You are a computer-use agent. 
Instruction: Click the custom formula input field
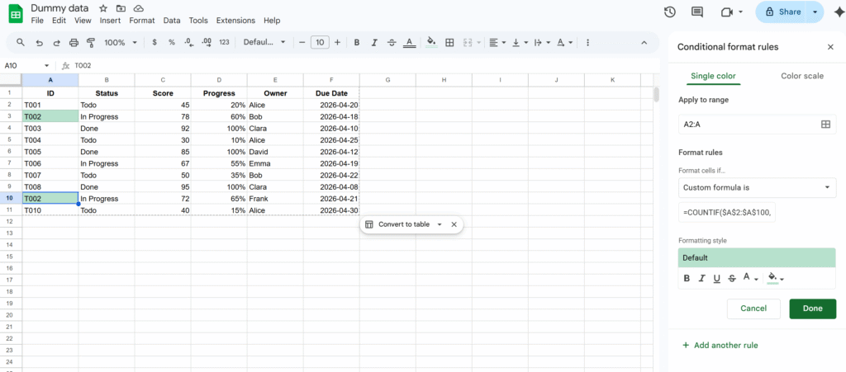coord(727,213)
